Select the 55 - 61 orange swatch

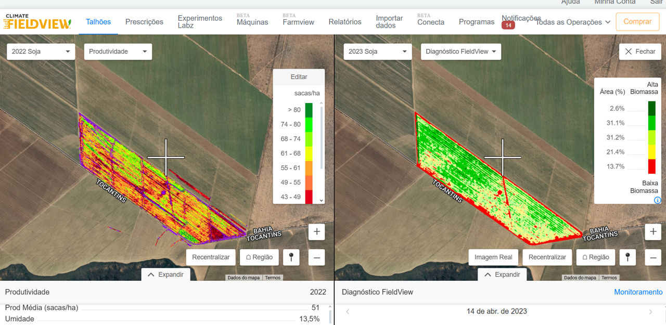[x=309, y=168]
